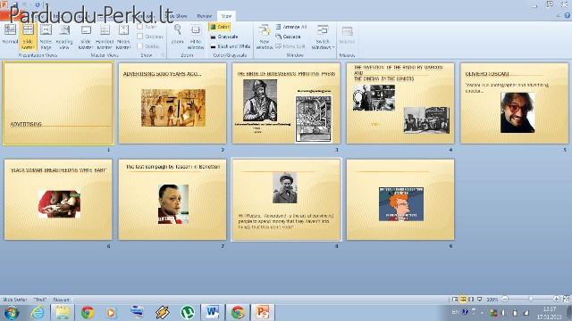Click the "Trek" theme name in status bar
This screenshot has height=321, width=572.
coord(39,300)
